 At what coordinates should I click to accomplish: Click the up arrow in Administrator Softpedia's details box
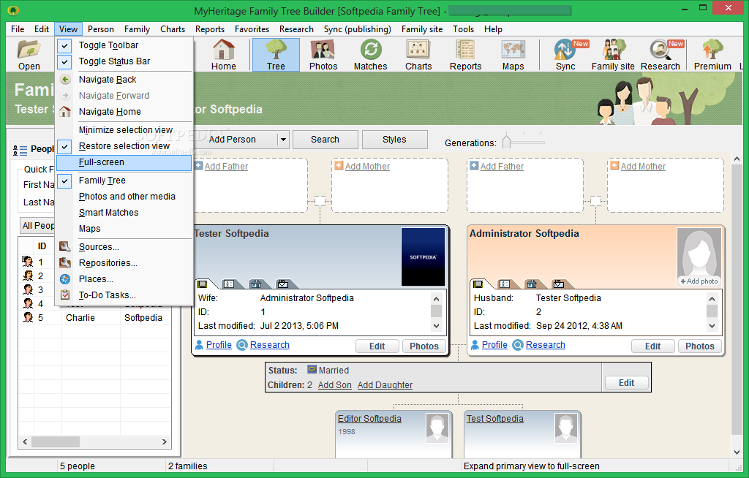pos(712,299)
